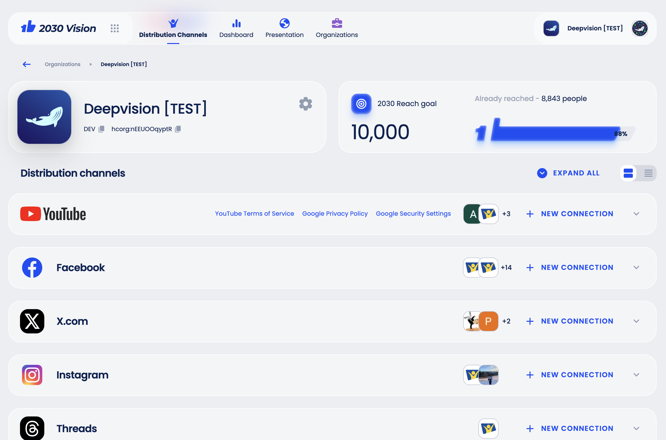
Task: Click the YouTube logo
Action: (53, 214)
